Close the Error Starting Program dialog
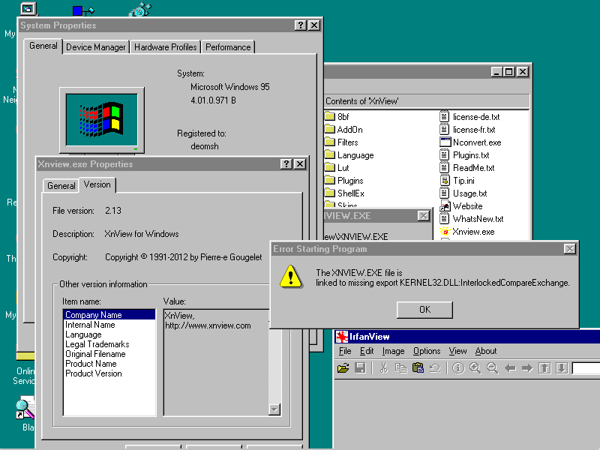The image size is (600, 450). tap(570, 249)
